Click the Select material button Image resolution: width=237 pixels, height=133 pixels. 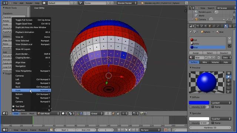tap(210, 53)
